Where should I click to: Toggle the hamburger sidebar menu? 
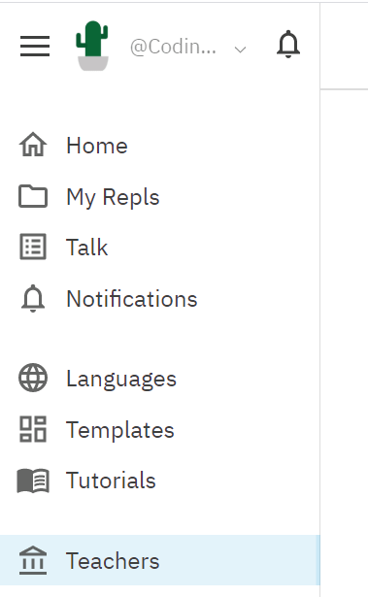(x=35, y=46)
